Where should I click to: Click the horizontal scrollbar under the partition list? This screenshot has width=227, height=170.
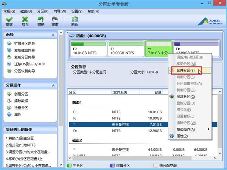click(x=132, y=158)
